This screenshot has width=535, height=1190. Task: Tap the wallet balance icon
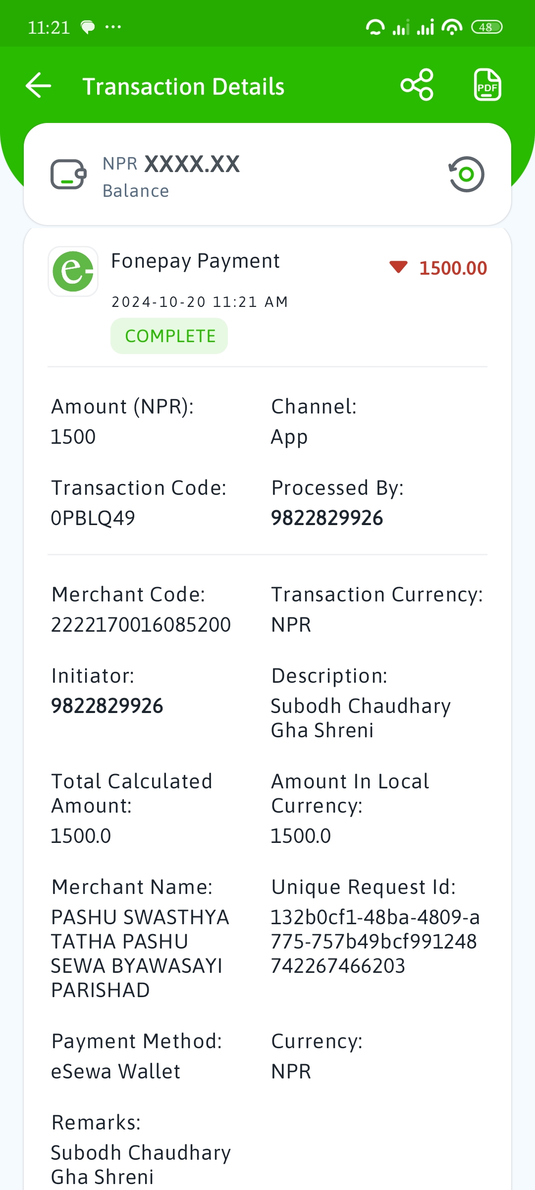coord(69,174)
